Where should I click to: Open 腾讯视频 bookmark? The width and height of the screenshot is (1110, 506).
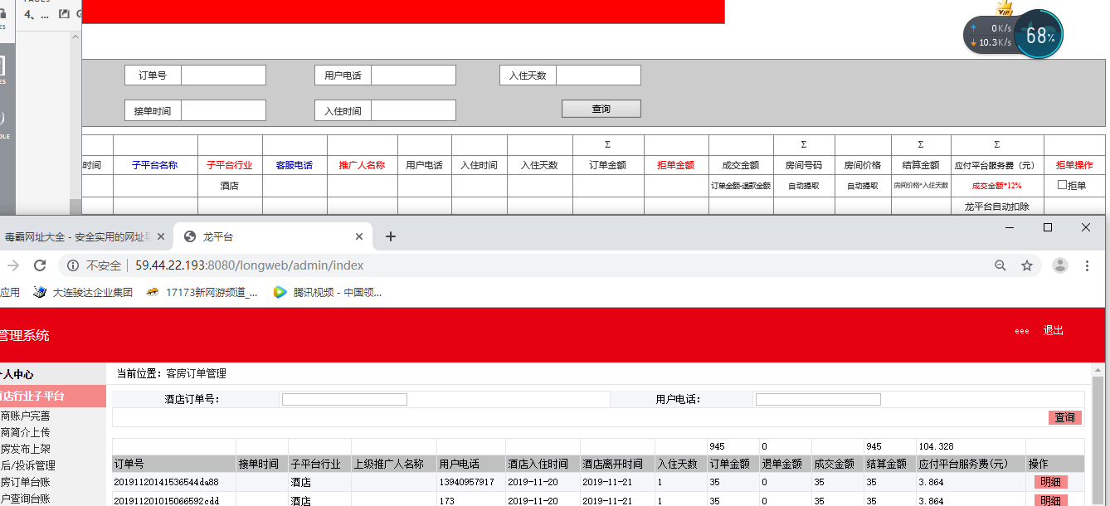(328, 292)
